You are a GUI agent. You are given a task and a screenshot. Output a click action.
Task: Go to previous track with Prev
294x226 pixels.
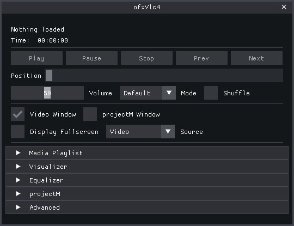[201, 58]
